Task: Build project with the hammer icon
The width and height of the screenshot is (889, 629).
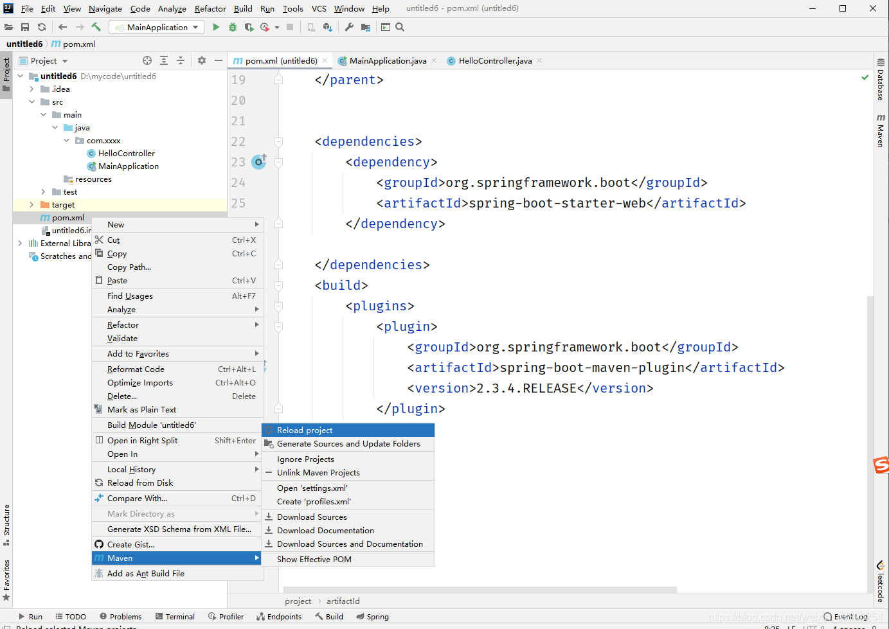Action: pyautogui.click(x=96, y=27)
